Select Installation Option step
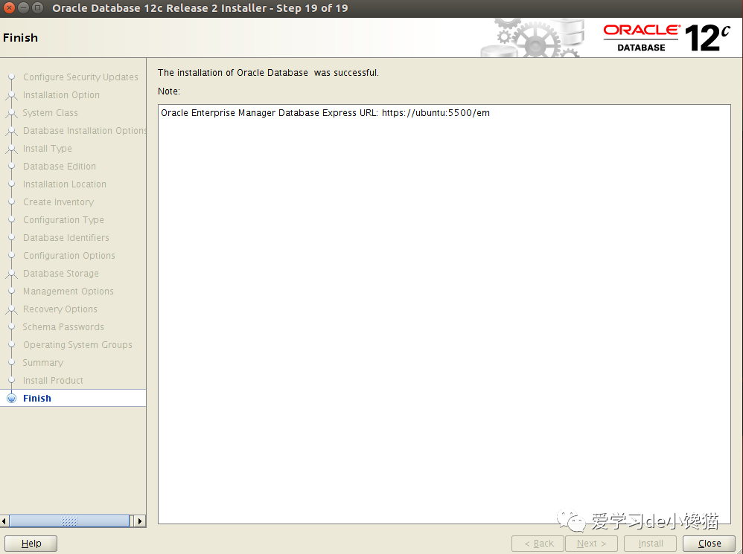 (x=61, y=95)
